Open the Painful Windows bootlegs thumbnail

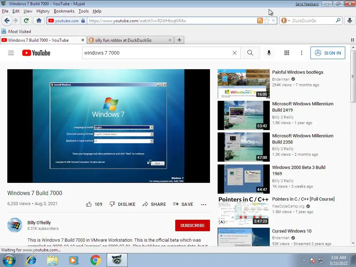tap(244, 84)
